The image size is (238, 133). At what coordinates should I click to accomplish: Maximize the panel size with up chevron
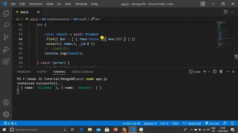(x=228, y=72)
